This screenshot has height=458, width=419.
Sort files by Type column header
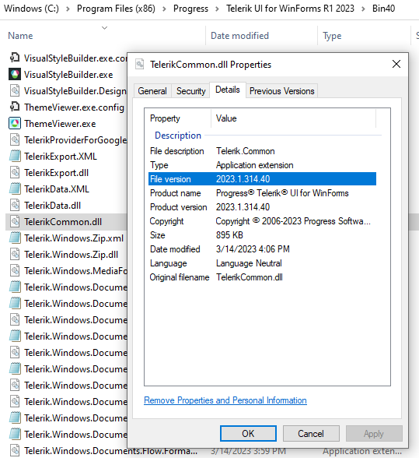(332, 36)
